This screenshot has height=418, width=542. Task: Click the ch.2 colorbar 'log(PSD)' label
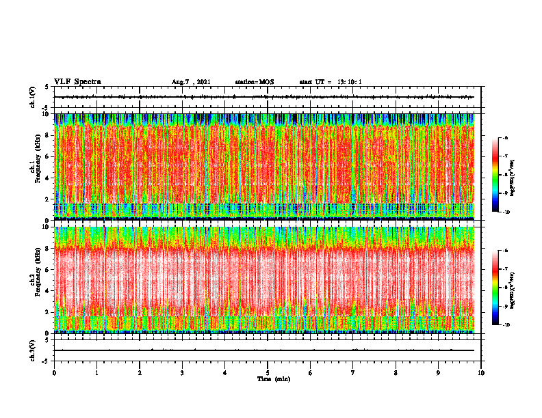[513, 290]
